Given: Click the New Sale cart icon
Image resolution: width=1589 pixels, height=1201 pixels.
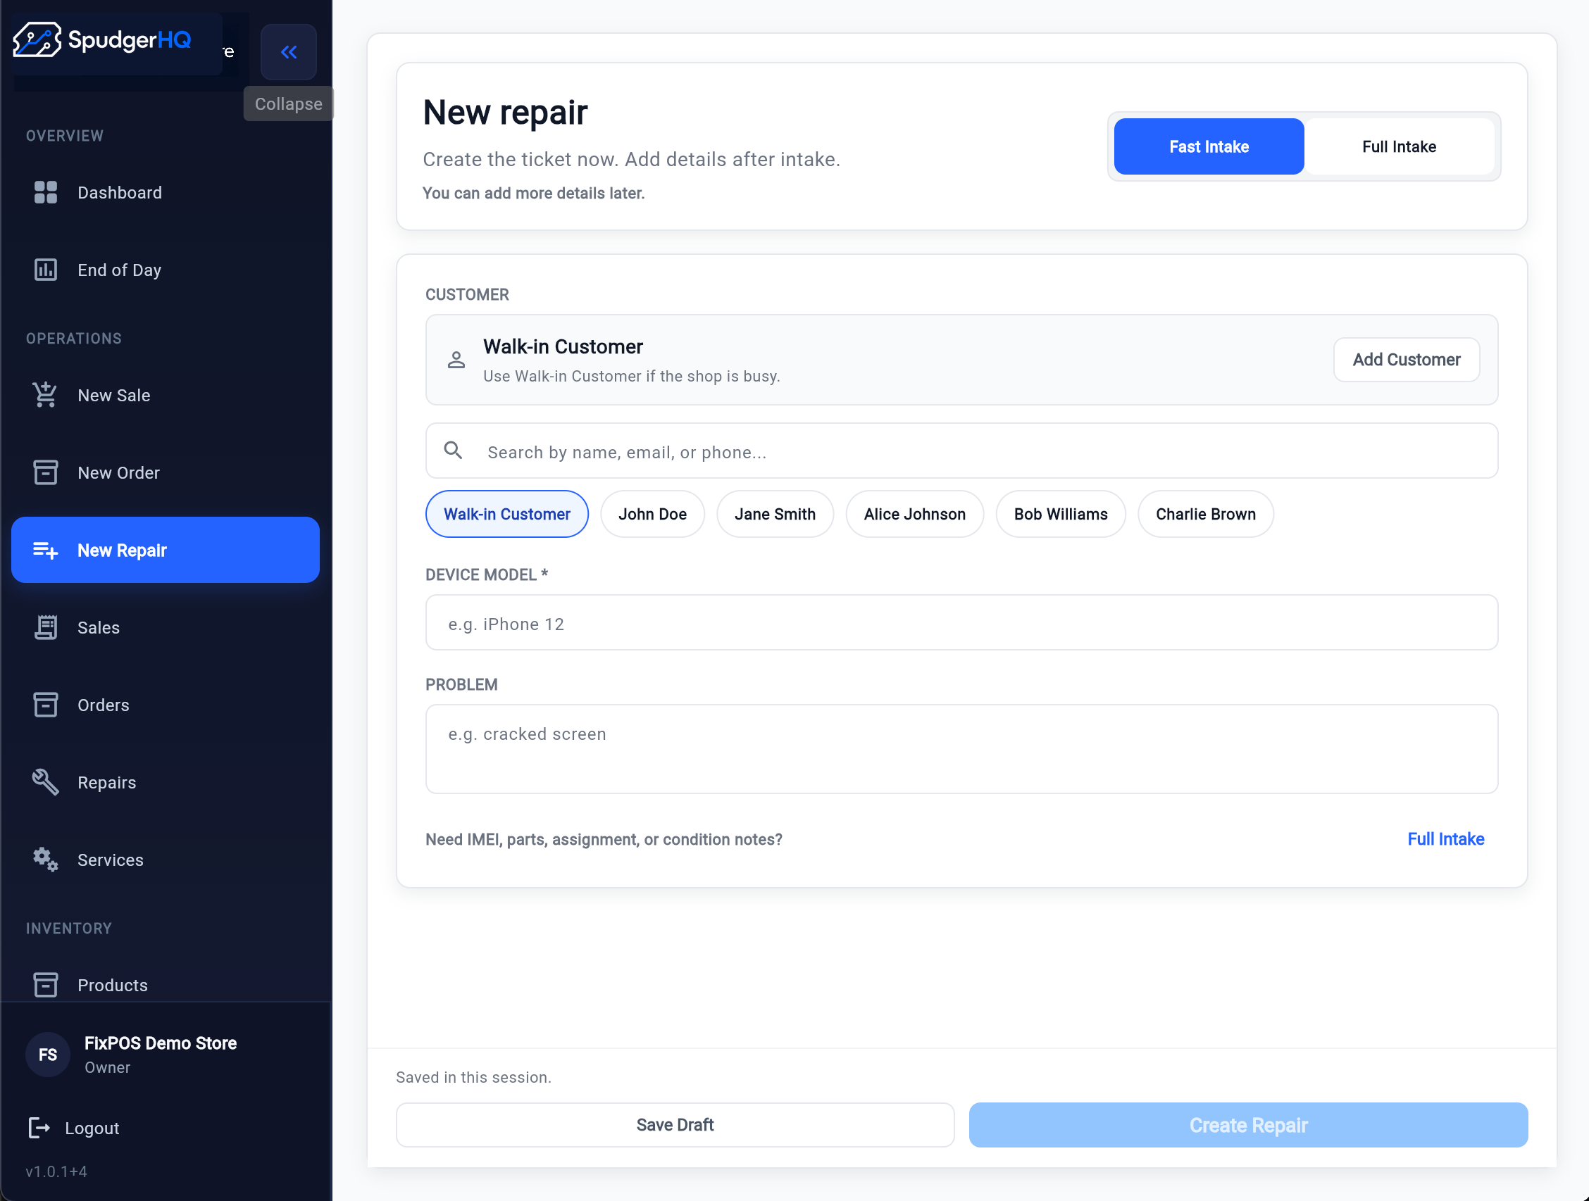Looking at the screenshot, I should point(45,395).
